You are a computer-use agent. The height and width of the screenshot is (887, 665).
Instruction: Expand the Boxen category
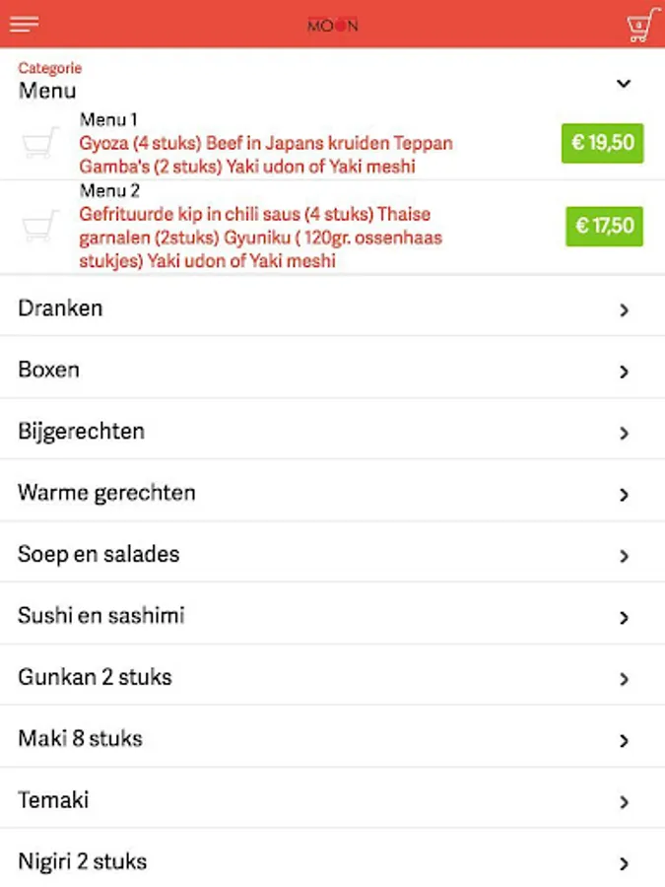[333, 370]
